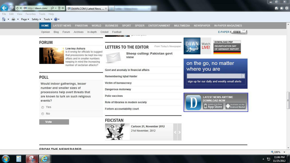The image size is (290, 163).
Task: Go to the PAKISTAN section
Action: click(x=81, y=26)
